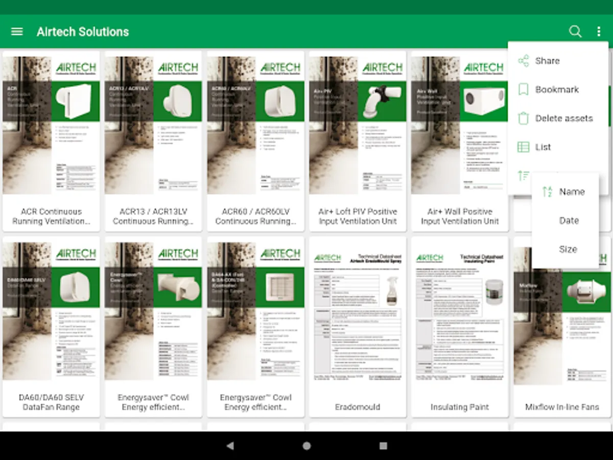Open the Eradomould datasheet thumbnail
Viewport: 613px width, 460px height.
coord(358,316)
